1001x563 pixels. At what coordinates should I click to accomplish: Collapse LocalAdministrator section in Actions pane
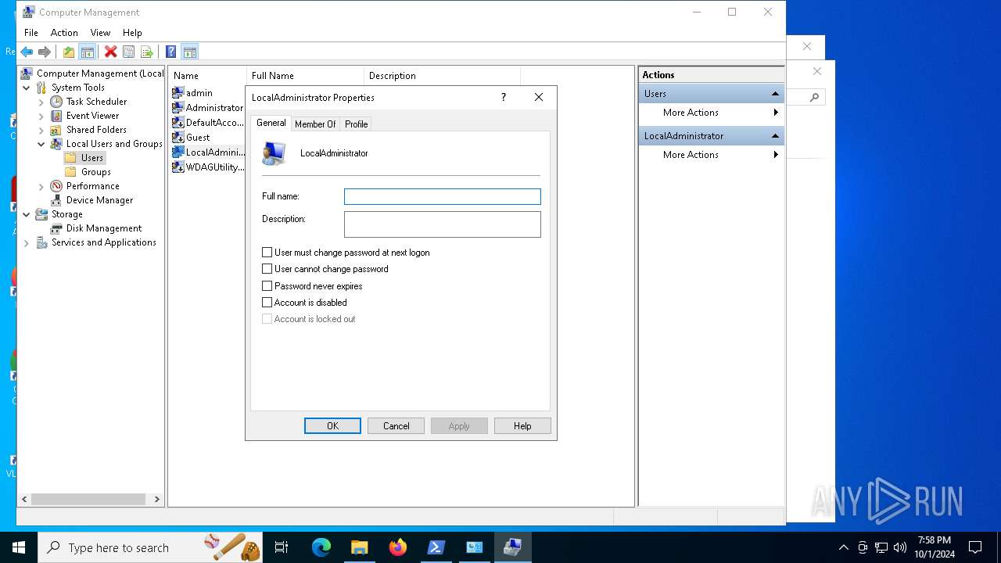coord(775,136)
